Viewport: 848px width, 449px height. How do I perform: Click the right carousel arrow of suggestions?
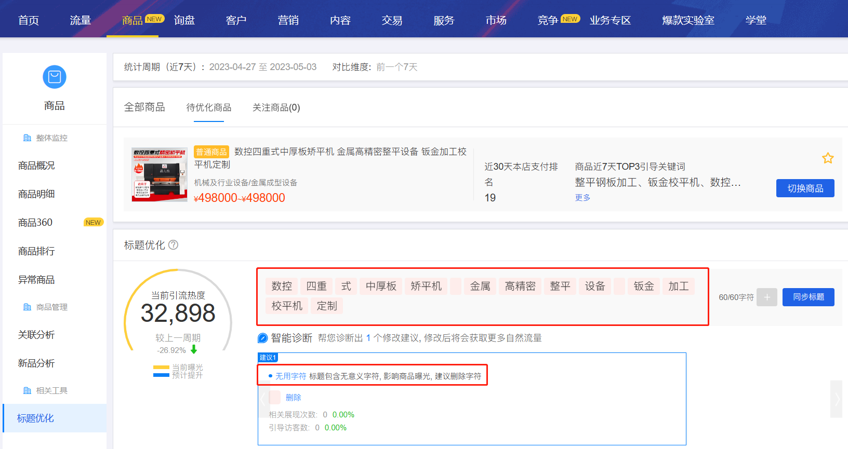(836, 399)
